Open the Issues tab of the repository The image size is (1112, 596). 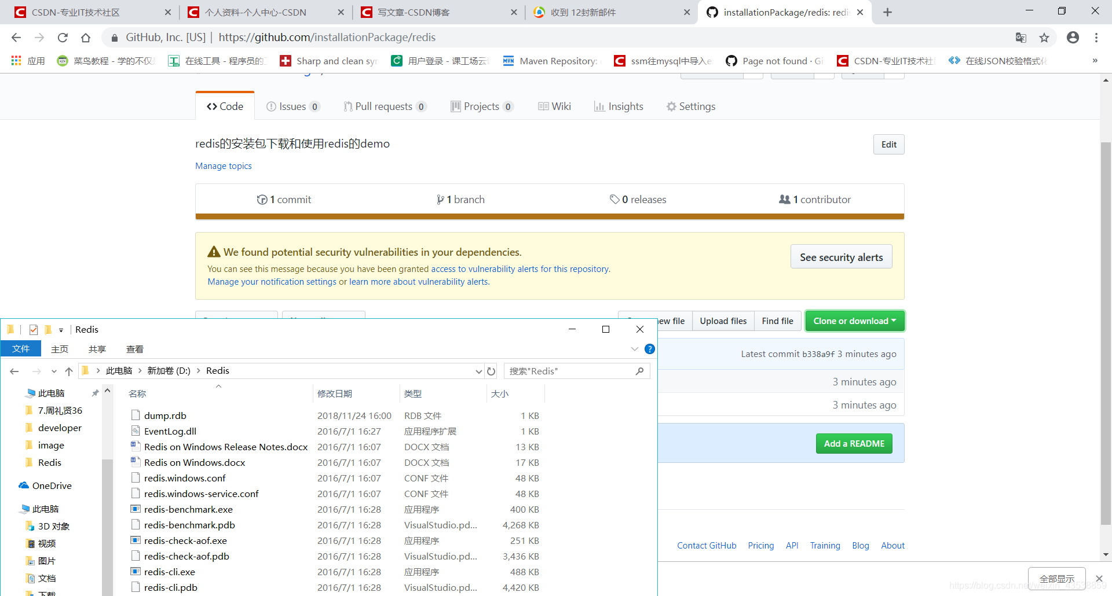point(292,106)
